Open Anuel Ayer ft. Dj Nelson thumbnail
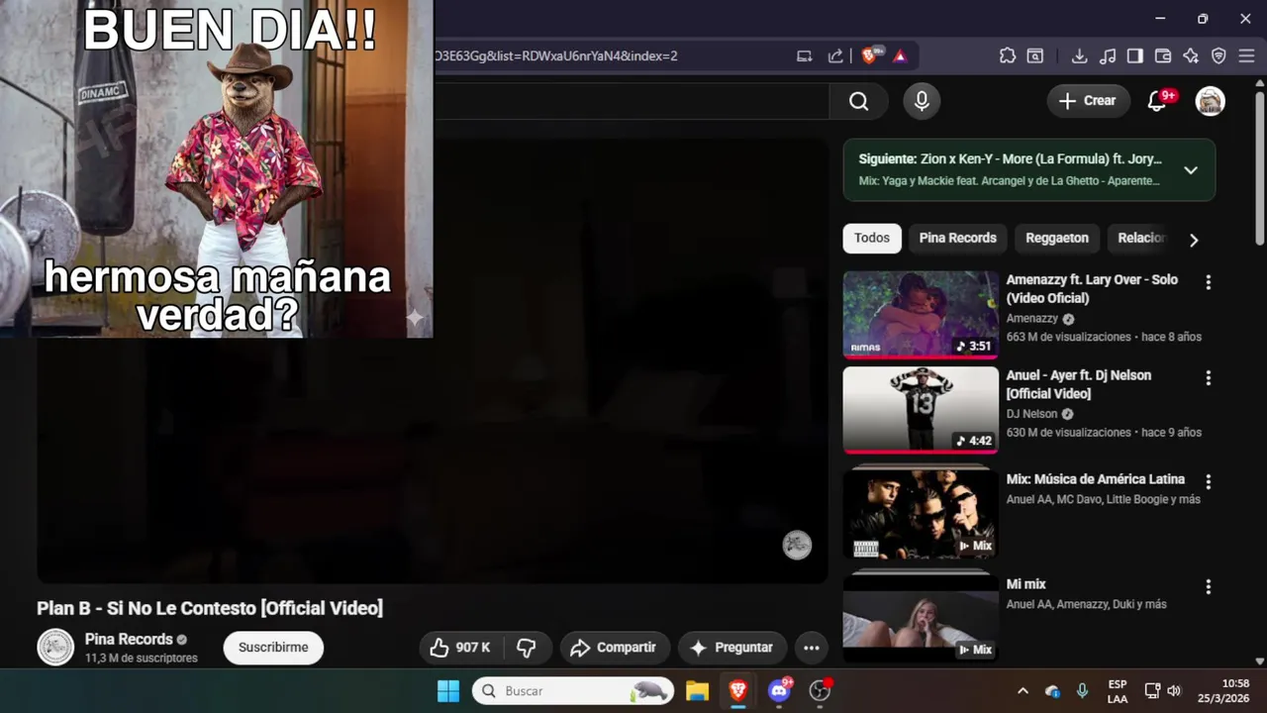1267x713 pixels. tap(921, 410)
